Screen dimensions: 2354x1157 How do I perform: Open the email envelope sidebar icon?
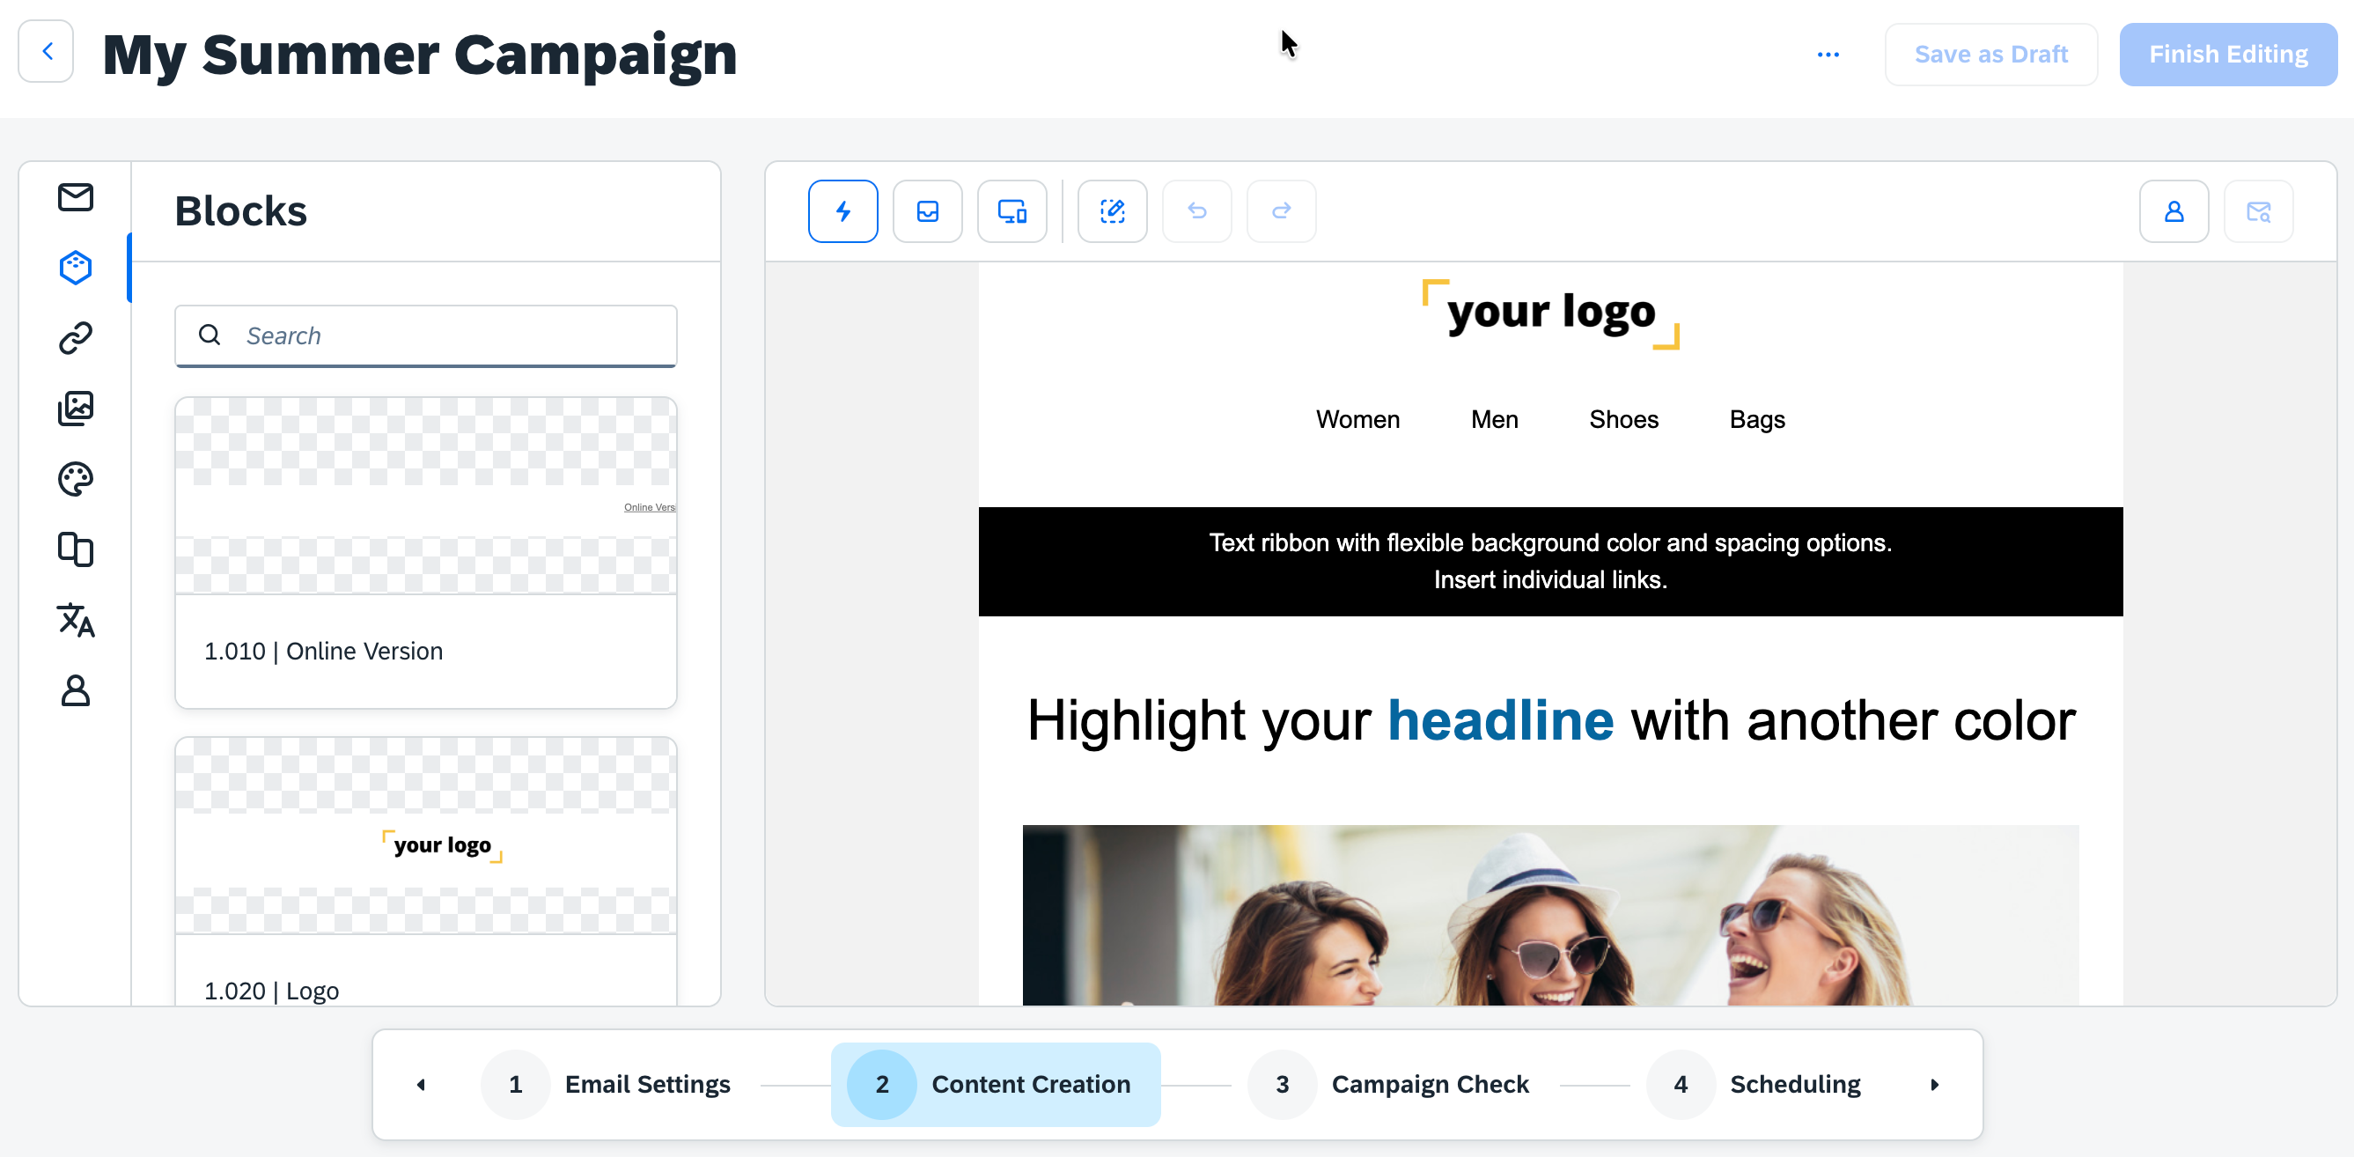tap(75, 196)
